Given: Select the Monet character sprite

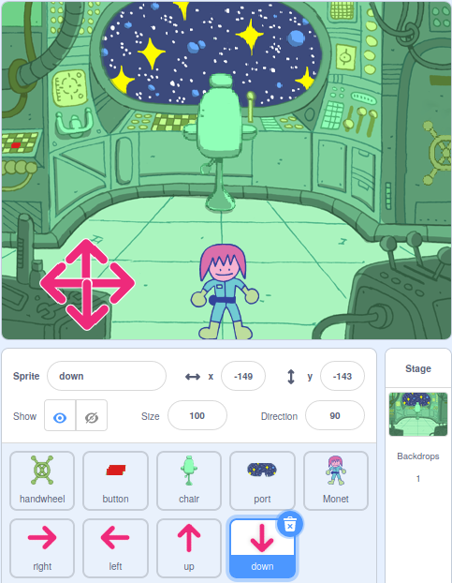Looking at the screenshot, I should click(x=336, y=481).
